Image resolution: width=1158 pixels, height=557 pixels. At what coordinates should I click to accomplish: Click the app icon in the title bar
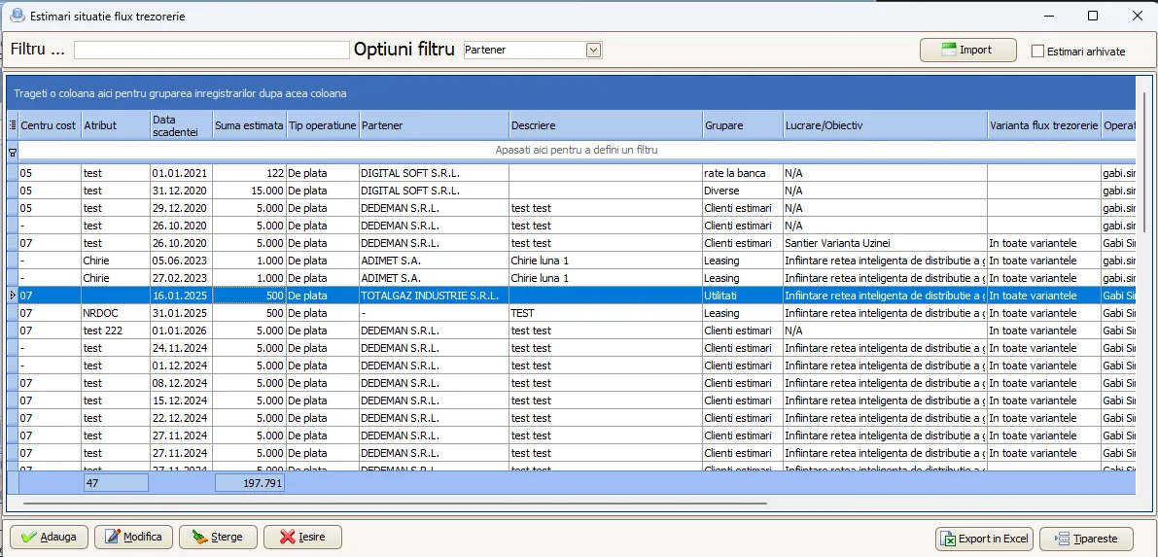(x=17, y=15)
